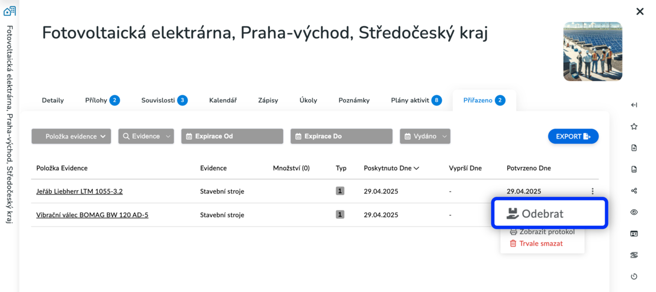Click the add document icon in sidebar
This screenshot has width=656, height=292.
tap(634, 148)
